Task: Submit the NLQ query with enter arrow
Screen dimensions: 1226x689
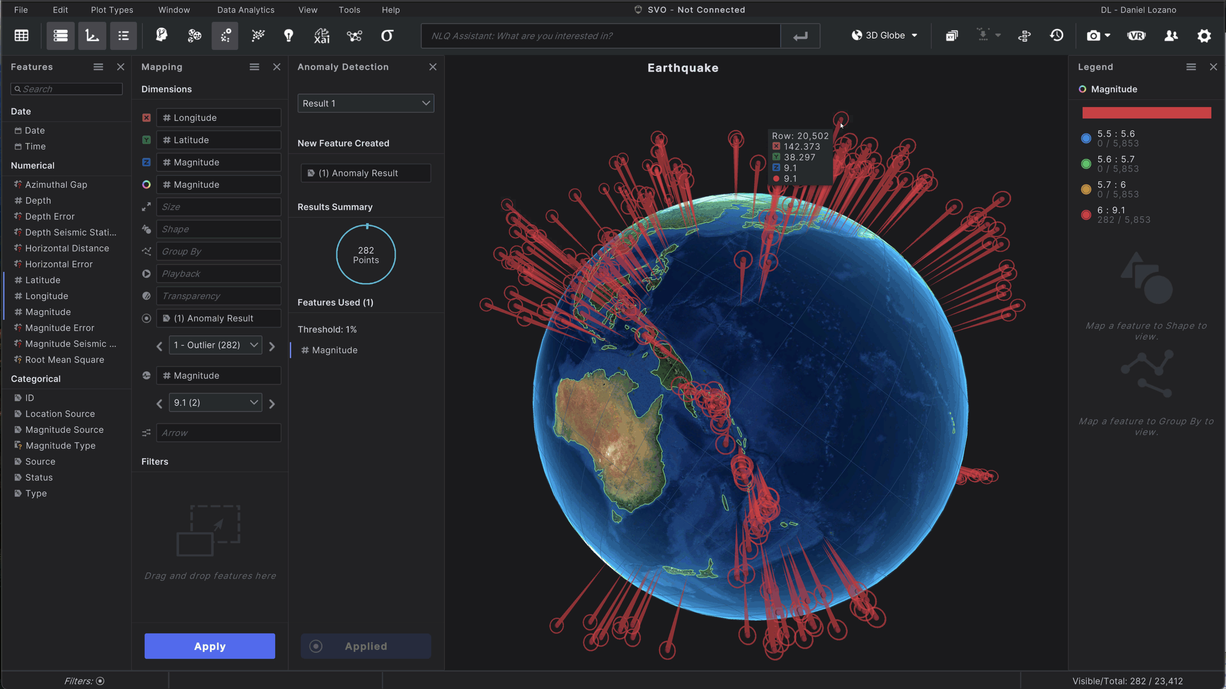Action: pyautogui.click(x=801, y=36)
